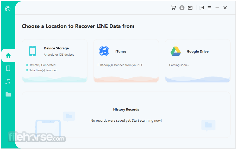Go to the Home tab in the sidebar
Image resolution: width=237 pixels, height=150 pixels.
(8, 56)
